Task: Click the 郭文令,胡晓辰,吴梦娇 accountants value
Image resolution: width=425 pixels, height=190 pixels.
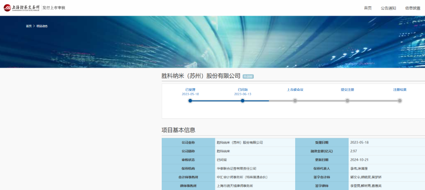Action: point(366,177)
